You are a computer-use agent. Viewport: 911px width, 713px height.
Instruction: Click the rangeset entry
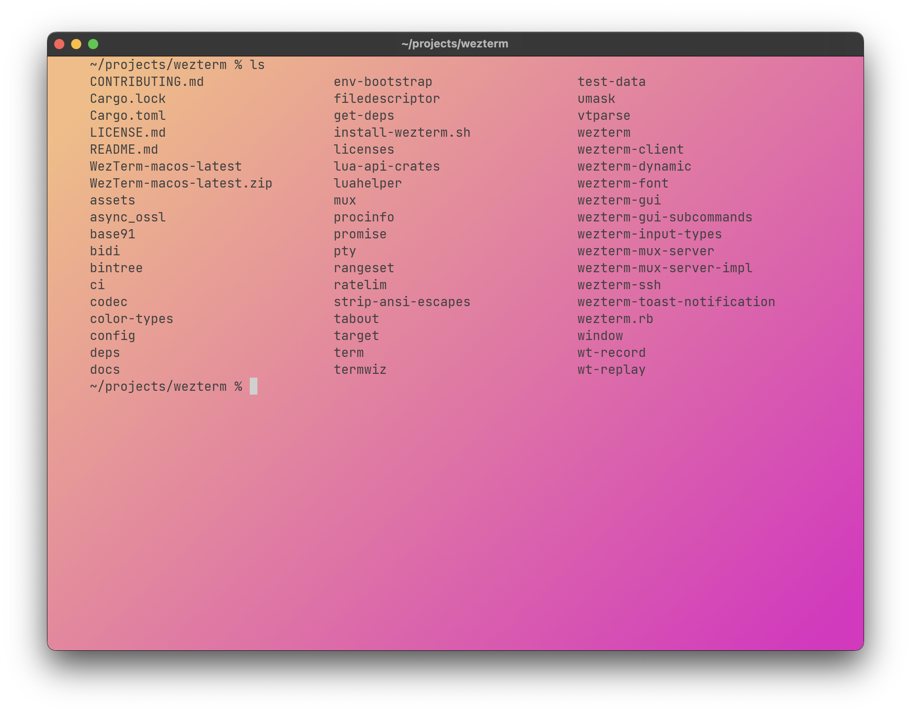coord(364,268)
